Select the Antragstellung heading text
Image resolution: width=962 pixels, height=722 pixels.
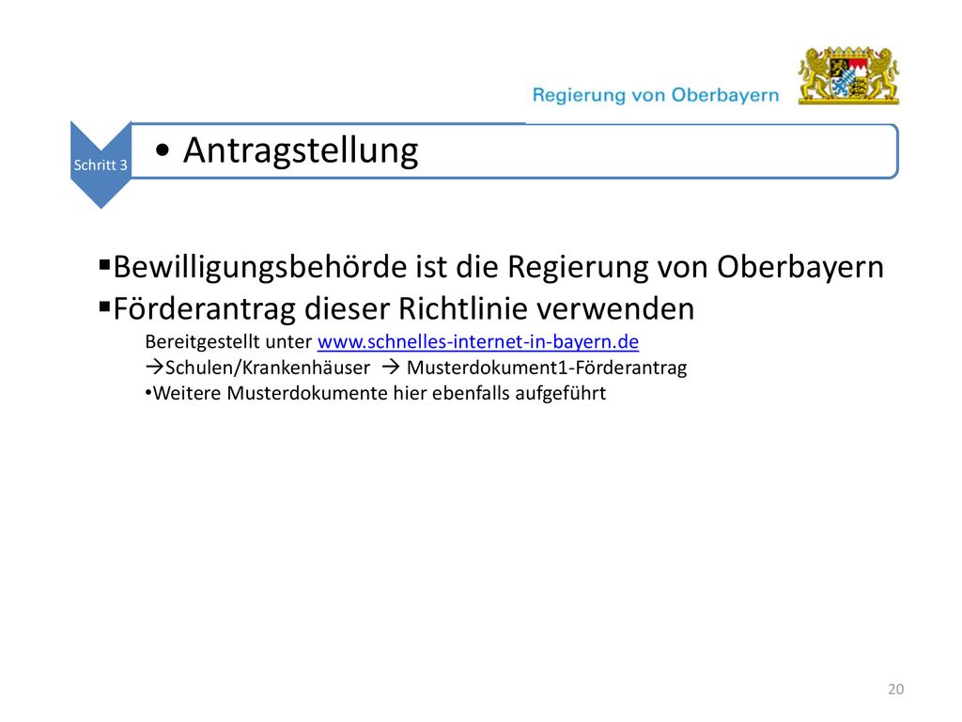(301, 150)
